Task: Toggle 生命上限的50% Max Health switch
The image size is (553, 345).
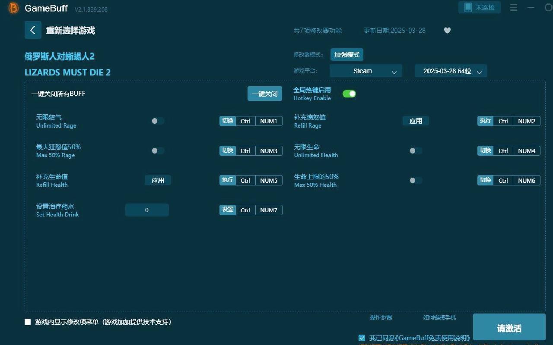Action: 416,181
